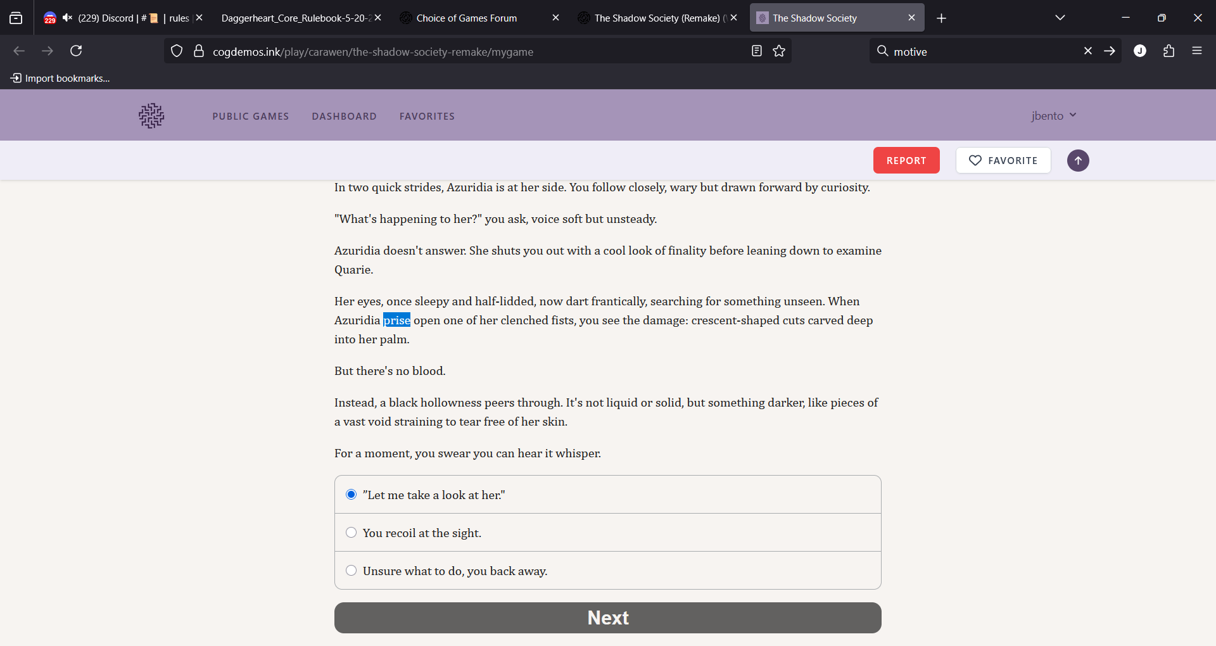Click the Import bookmarks icon
The image size is (1216, 646).
(16, 78)
